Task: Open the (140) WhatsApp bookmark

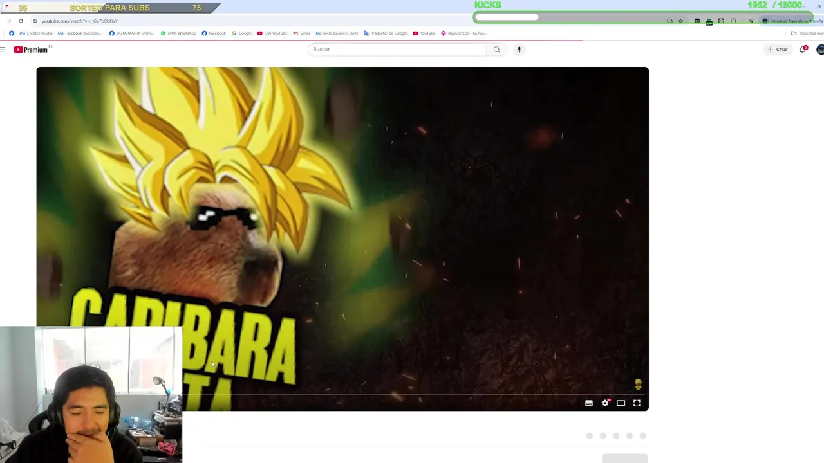Action: pos(178,33)
